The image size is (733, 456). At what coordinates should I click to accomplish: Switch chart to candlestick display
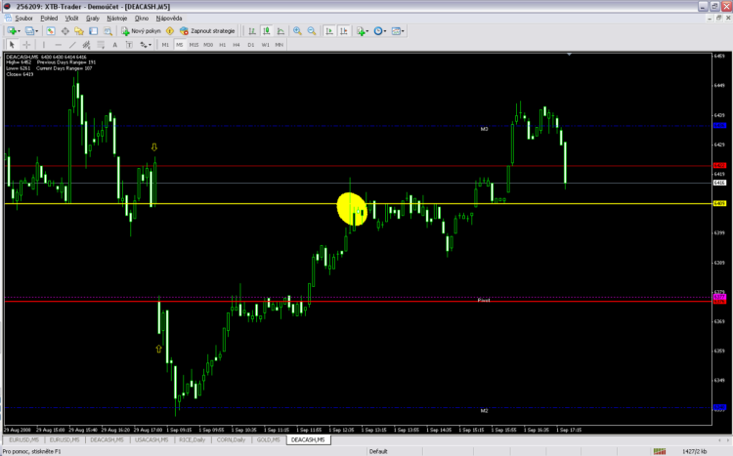265,31
